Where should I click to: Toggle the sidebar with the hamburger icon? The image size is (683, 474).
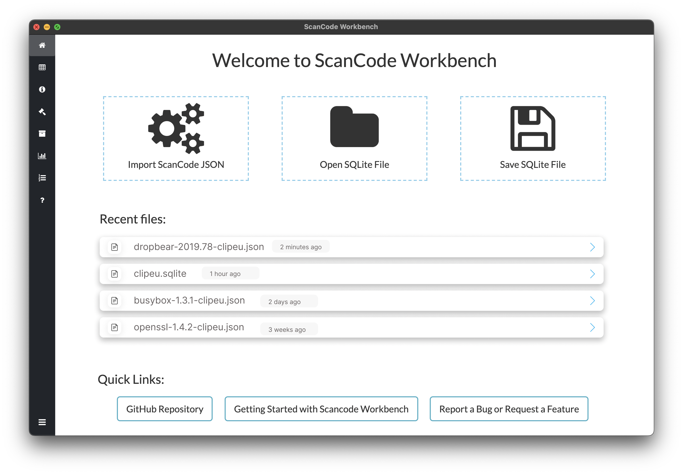(42, 422)
